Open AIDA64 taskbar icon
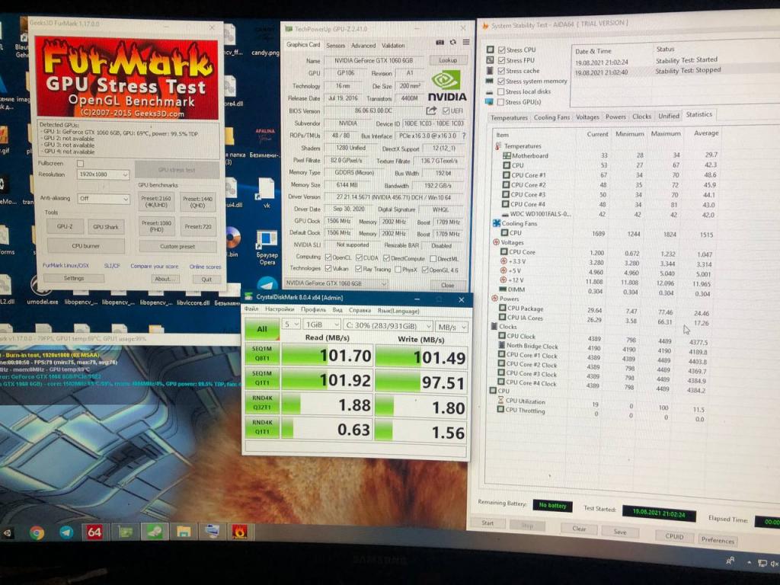This screenshot has height=585, width=780. tap(94, 532)
